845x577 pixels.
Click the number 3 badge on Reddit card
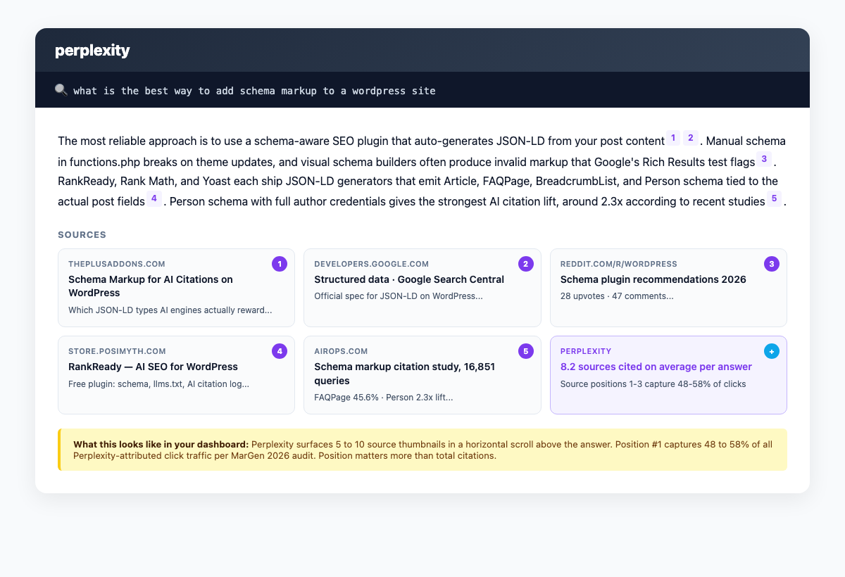[772, 264]
